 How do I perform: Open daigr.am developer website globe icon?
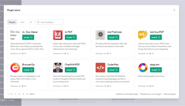click(x=150, y=86)
